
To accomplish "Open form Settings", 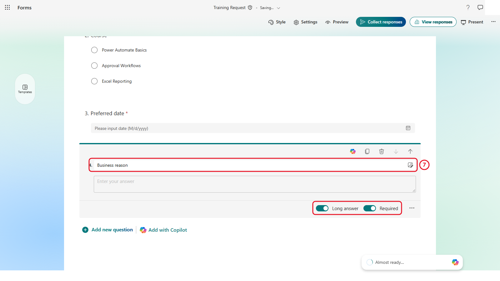I will 305,22.
